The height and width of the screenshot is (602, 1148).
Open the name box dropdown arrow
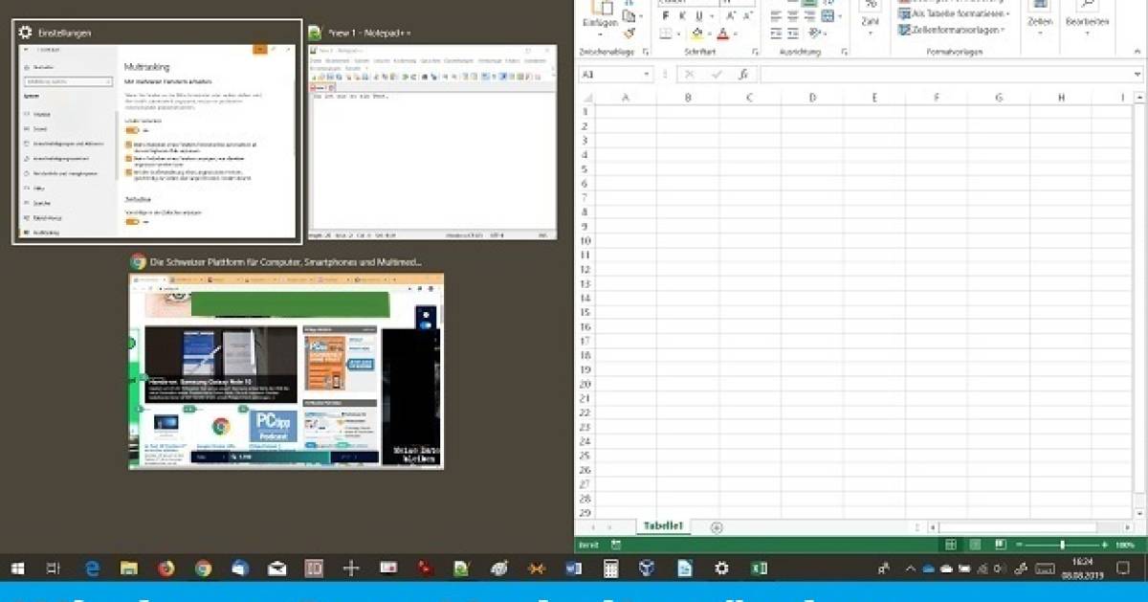point(647,75)
